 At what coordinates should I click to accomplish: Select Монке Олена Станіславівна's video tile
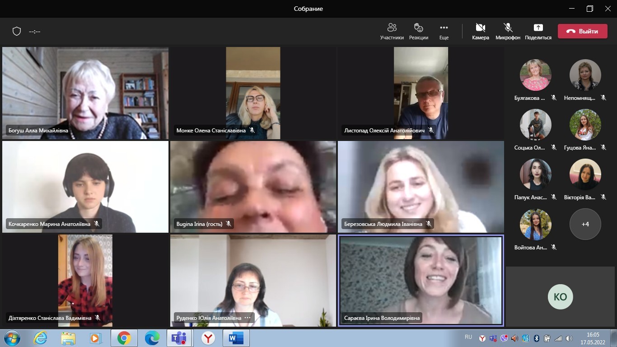coord(253,93)
